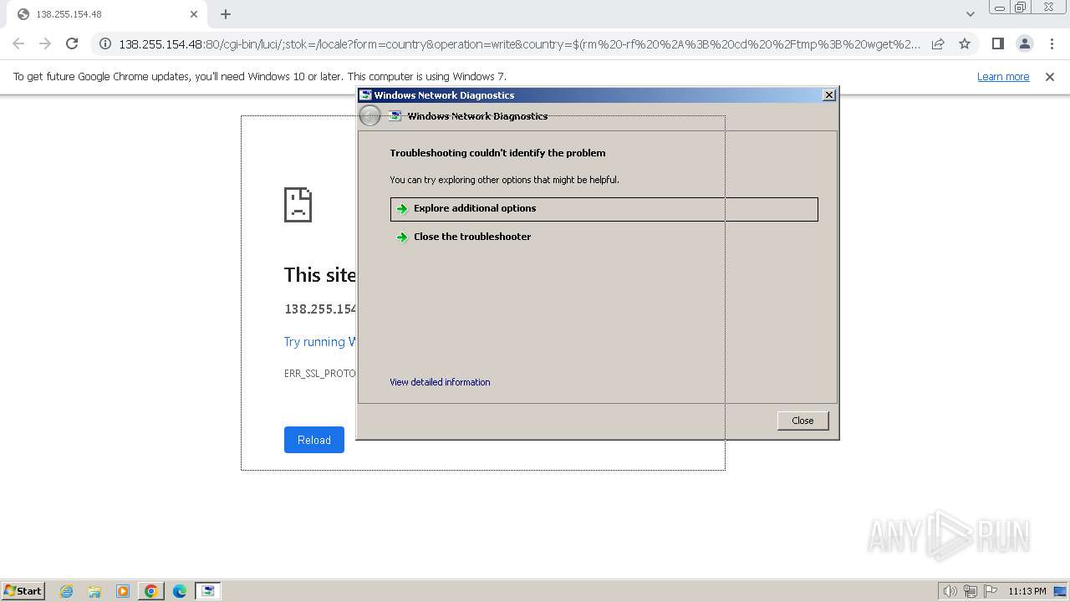Viewport: 1070px width, 602px height.
Task: Open View detailed information link
Action: tap(440, 382)
